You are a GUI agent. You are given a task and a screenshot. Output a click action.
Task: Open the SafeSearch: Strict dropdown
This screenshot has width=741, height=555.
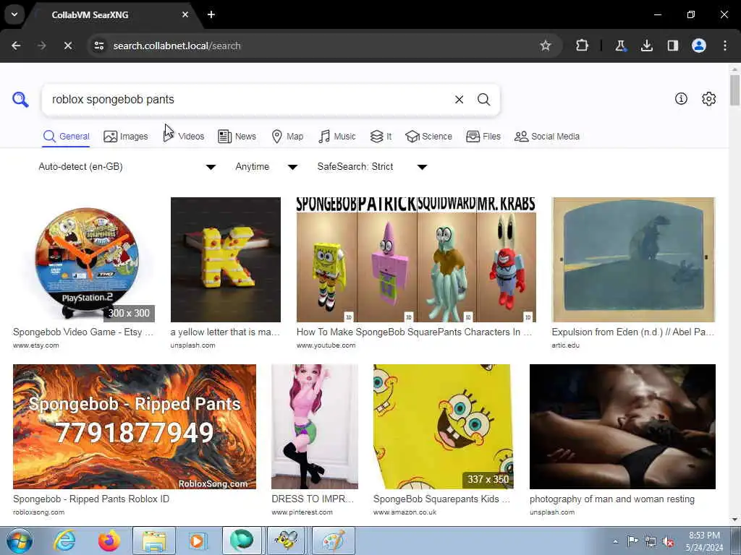pyautogui.click(x=372, y=167)
